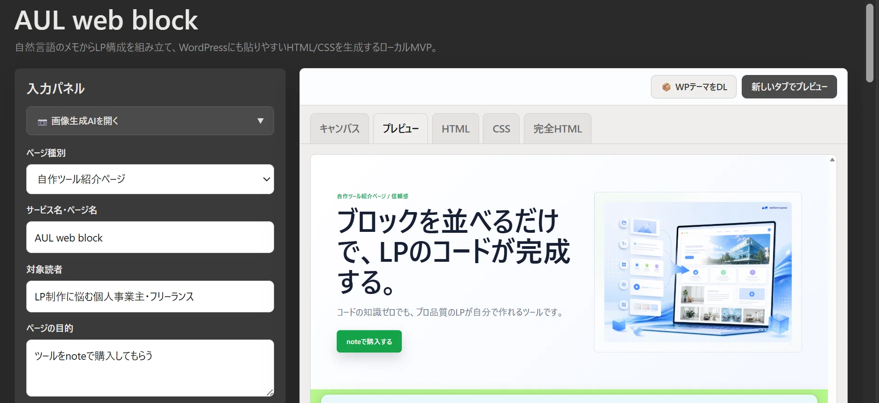Click the ページの目的 textarea resize handle
The height and width of the screenshot is (403, 879).
(270, 392)
